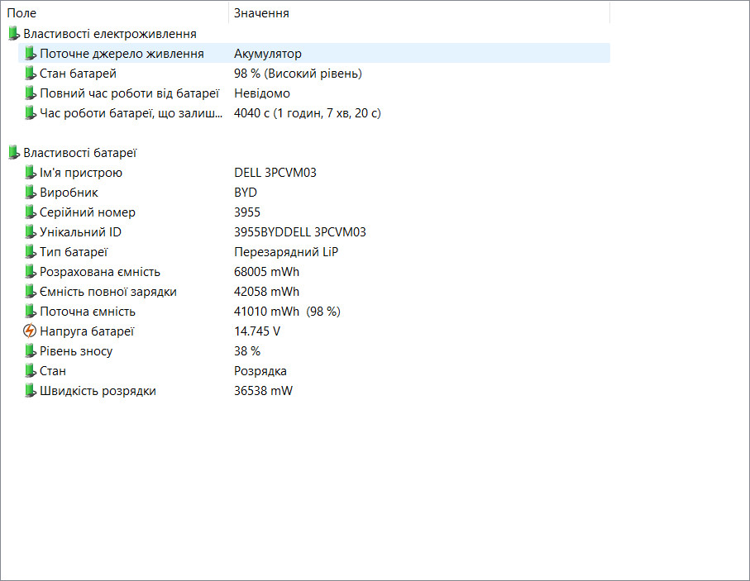This screenshot has height=581, width=750.
Task: Select the Тип батареї field
Action: [x=74, y=251]
